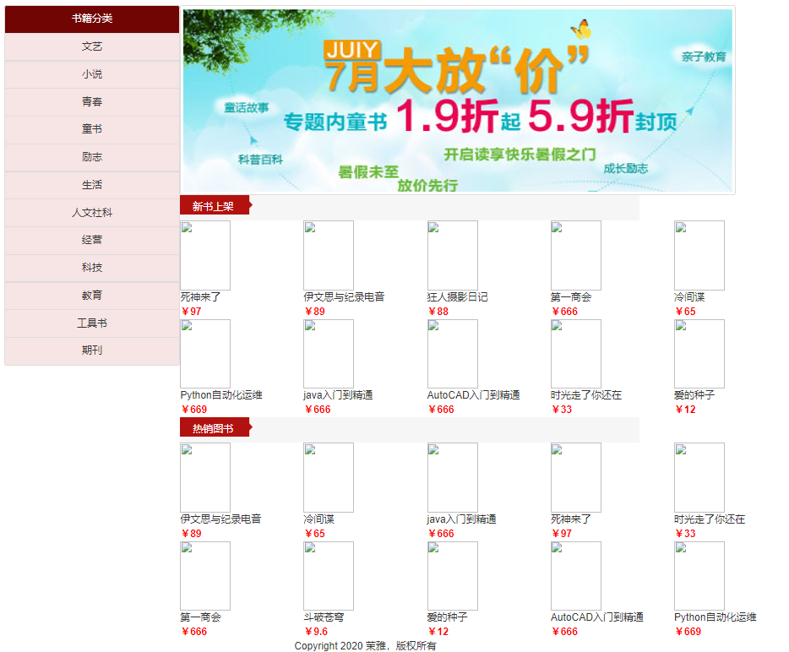The height and width of the screenshot is (652, 789).
Task: Click the AutoCAD入门到精通 title under 新书上架
Action: [x=474, y=395]
